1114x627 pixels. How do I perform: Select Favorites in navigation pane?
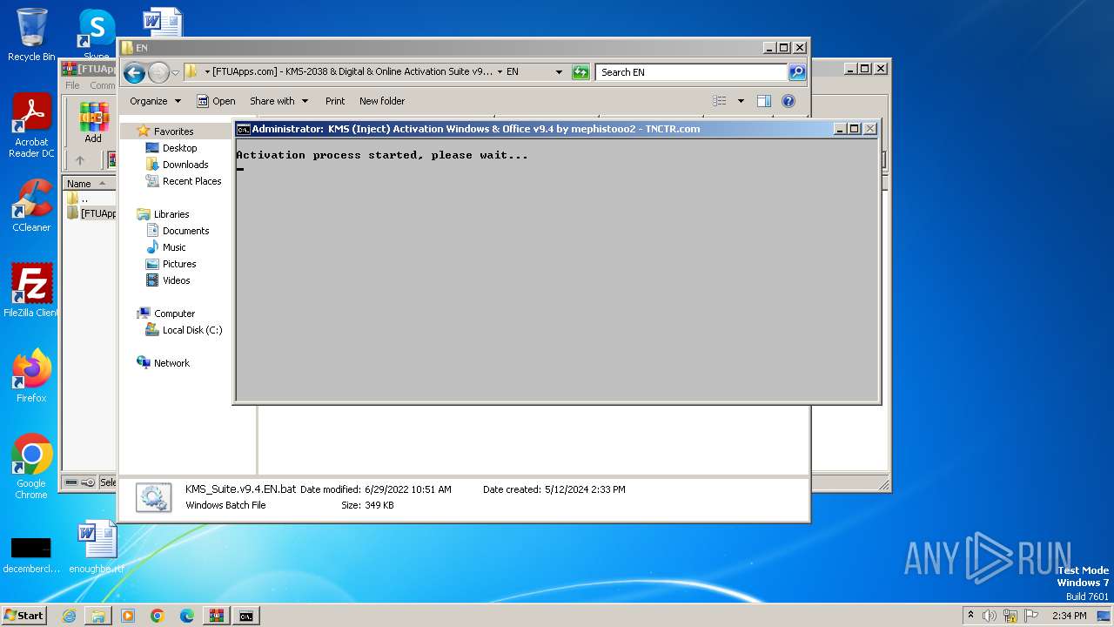(173, 131)
